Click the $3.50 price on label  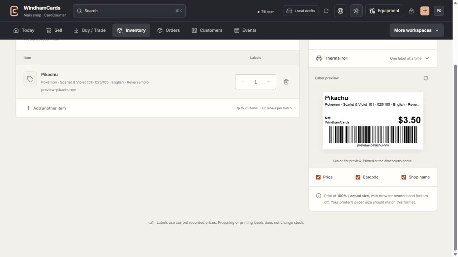tap(409, 120)
